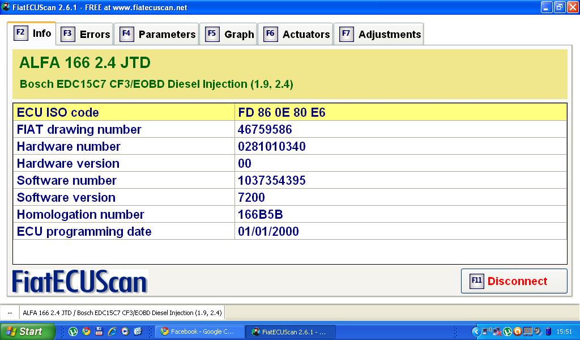This screenshot has height=340, width=580.
Task: Click the uTorrent system tray icon
Action: (507, 331)
